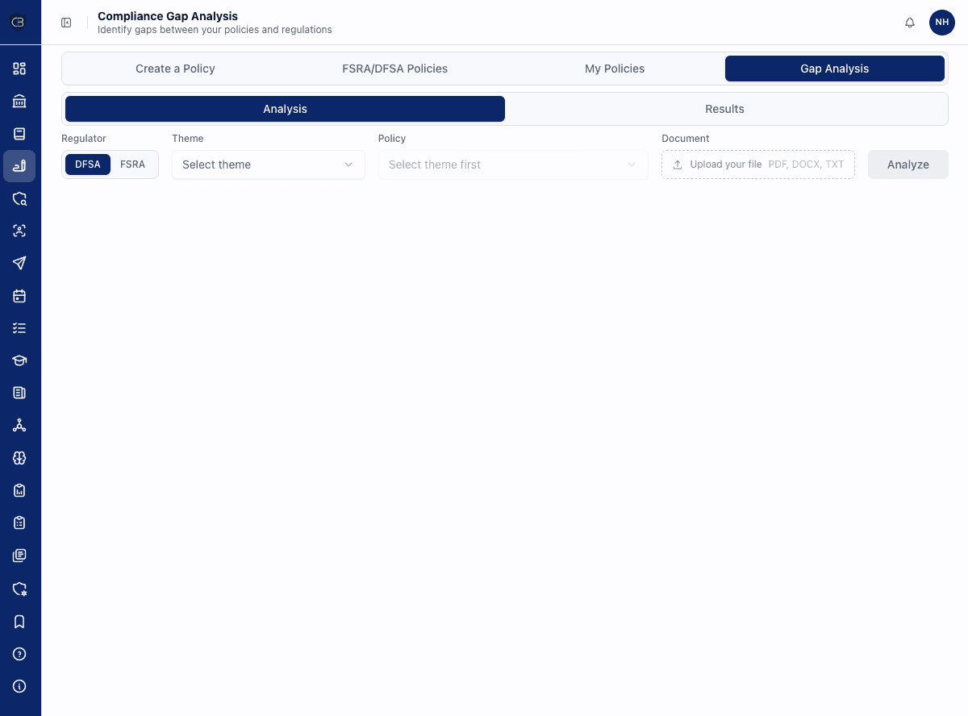Screen dimensions: 968x716
Task: Open the Select theme dropdown
Action: 268,164
